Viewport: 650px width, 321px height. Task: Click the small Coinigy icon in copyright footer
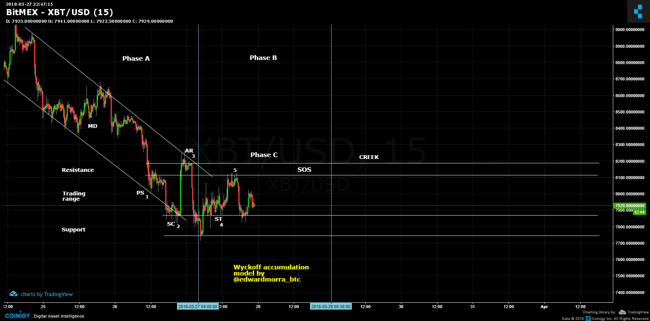tap(588, 318)
